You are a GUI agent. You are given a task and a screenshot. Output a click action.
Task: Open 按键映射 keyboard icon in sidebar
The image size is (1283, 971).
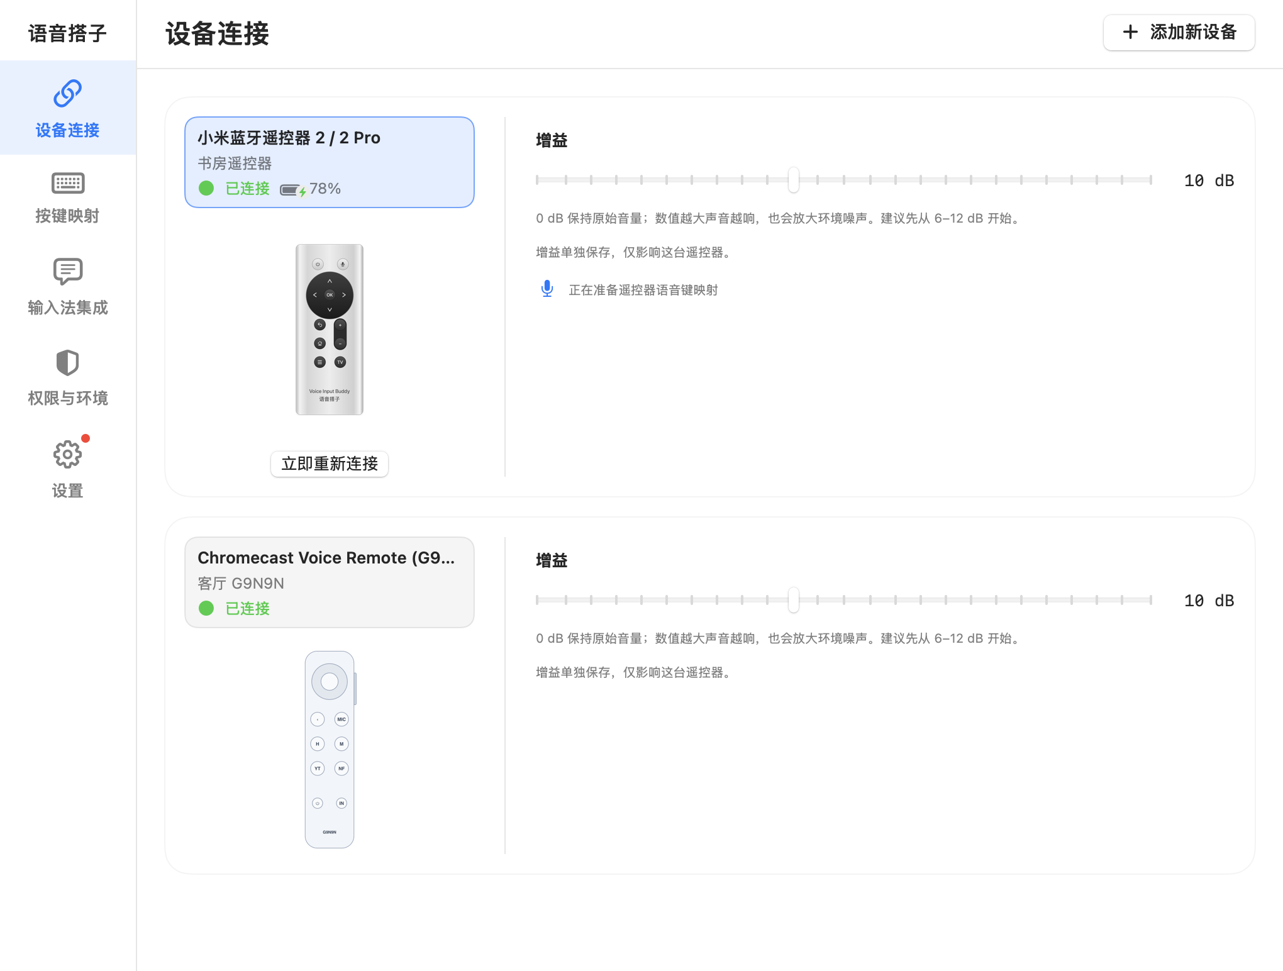pyautogui.click(x=67, y=183)
